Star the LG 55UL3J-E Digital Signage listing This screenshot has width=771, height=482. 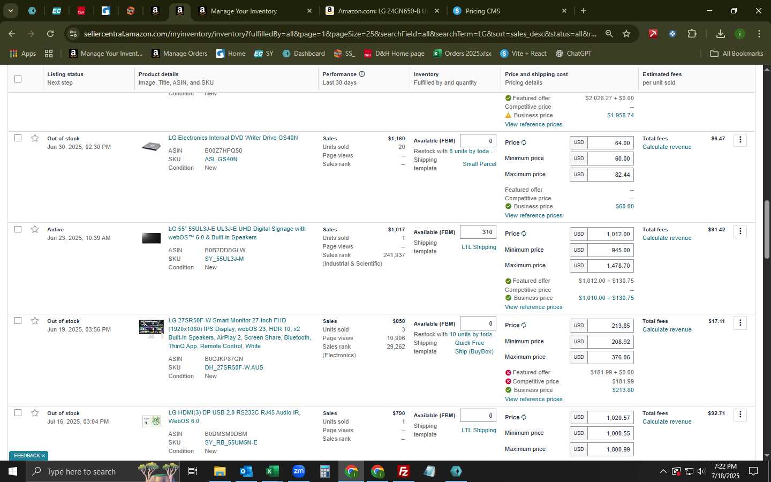click(x=35, y=229)
